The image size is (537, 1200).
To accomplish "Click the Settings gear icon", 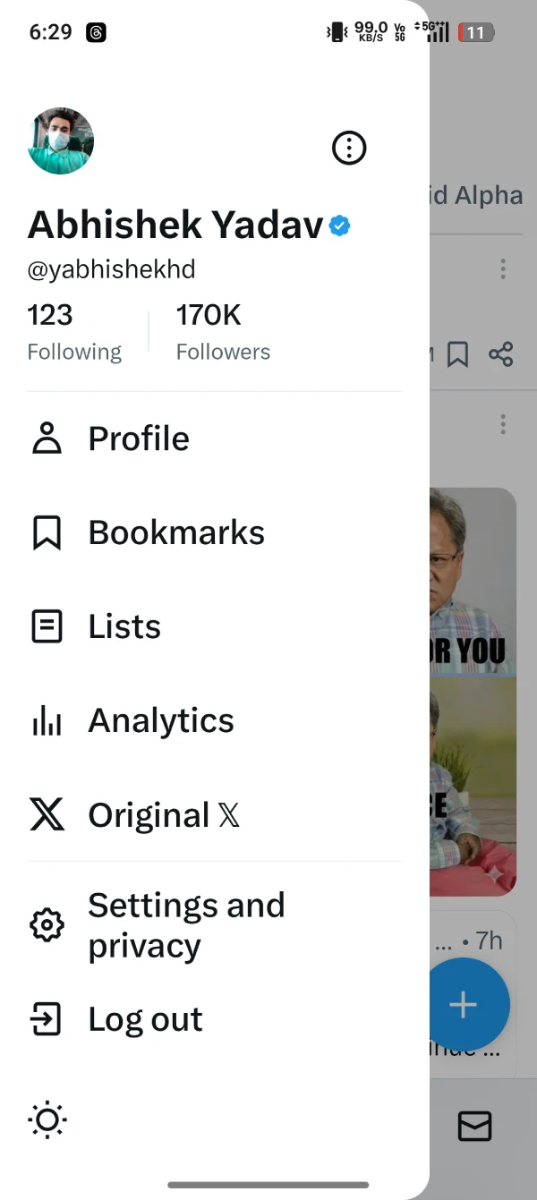I will click(x=47, y=925).
